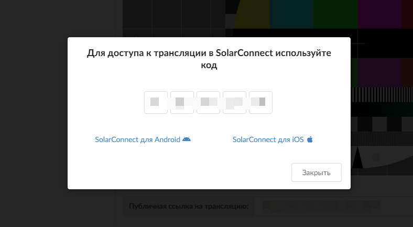
Task: Open the SolarConnect для iOS link
Action: tap(268, 140)
